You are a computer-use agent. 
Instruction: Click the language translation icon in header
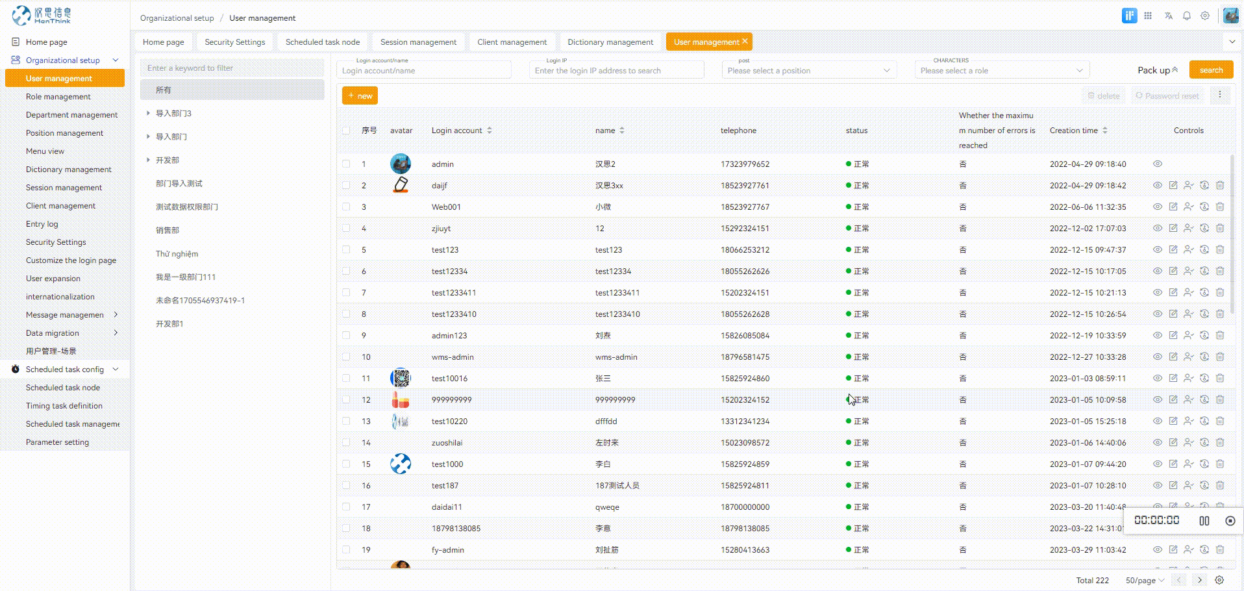(x=1168, y=16)
